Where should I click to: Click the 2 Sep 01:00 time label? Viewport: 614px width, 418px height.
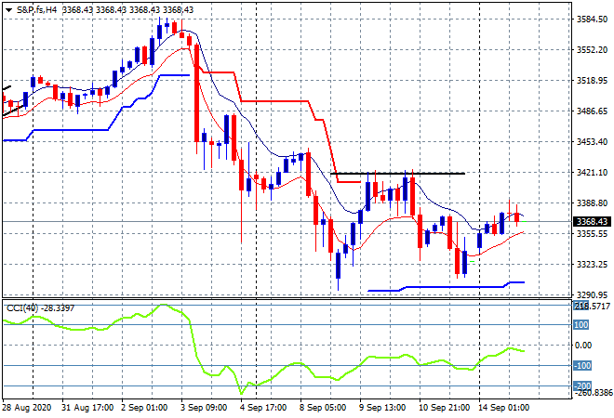tap(144, 408)
